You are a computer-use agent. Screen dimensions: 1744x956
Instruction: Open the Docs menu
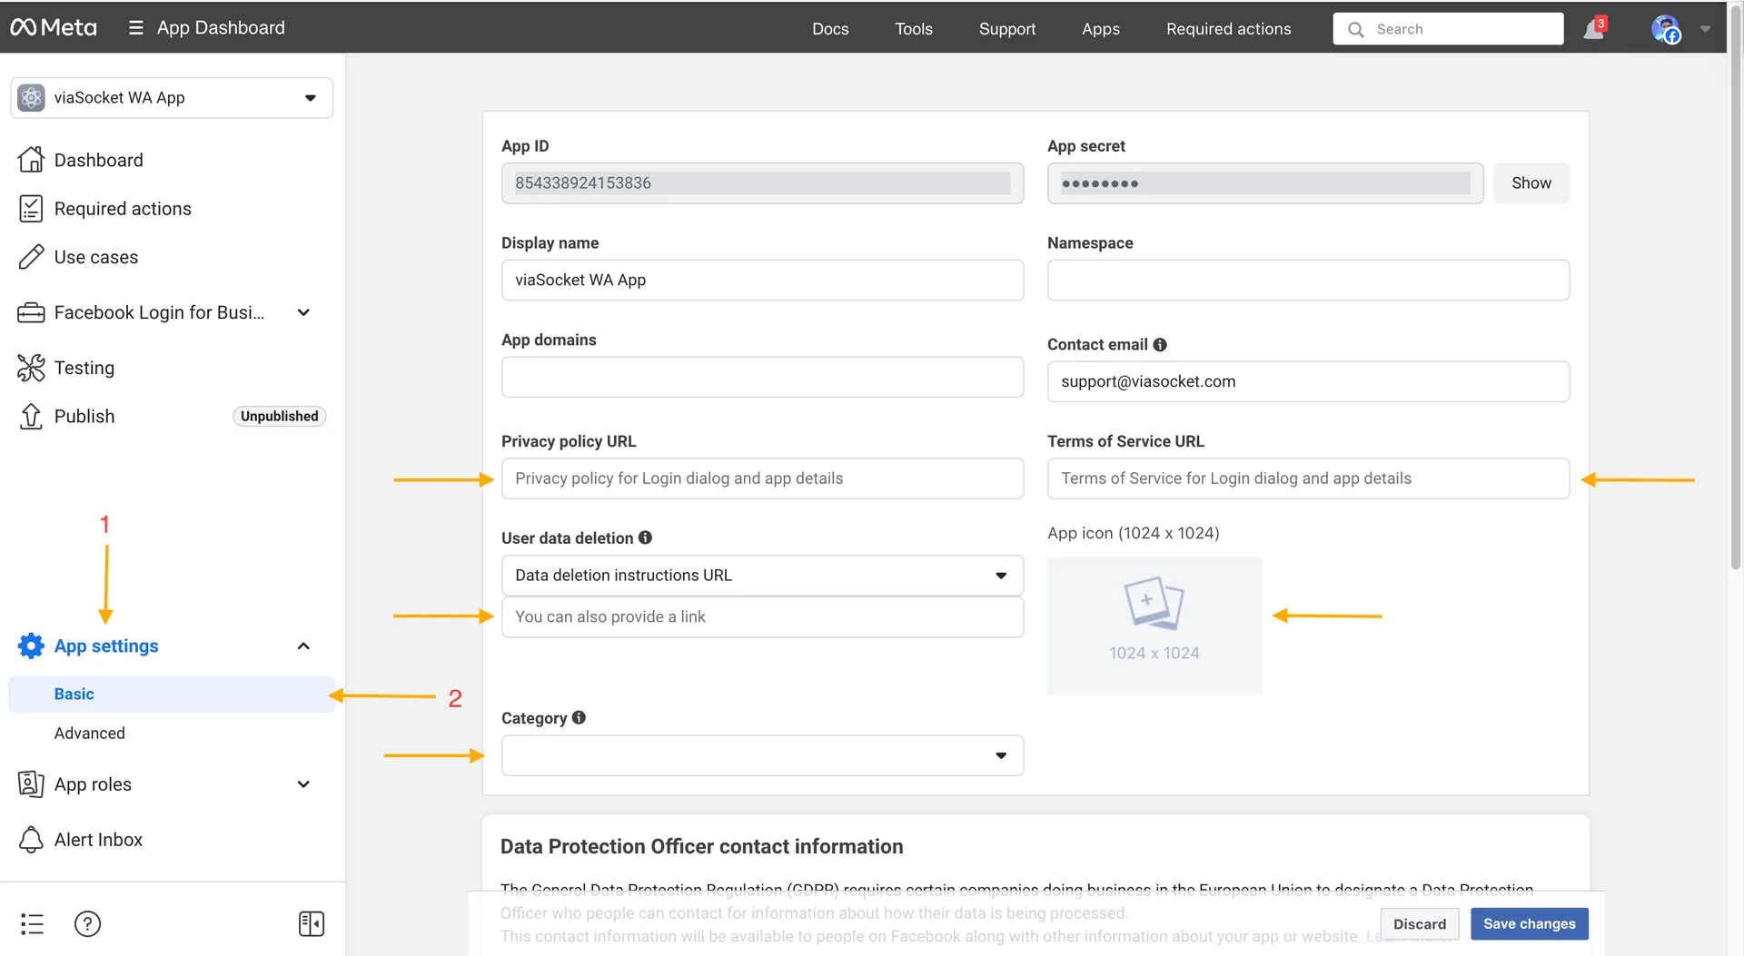point(829,29)
